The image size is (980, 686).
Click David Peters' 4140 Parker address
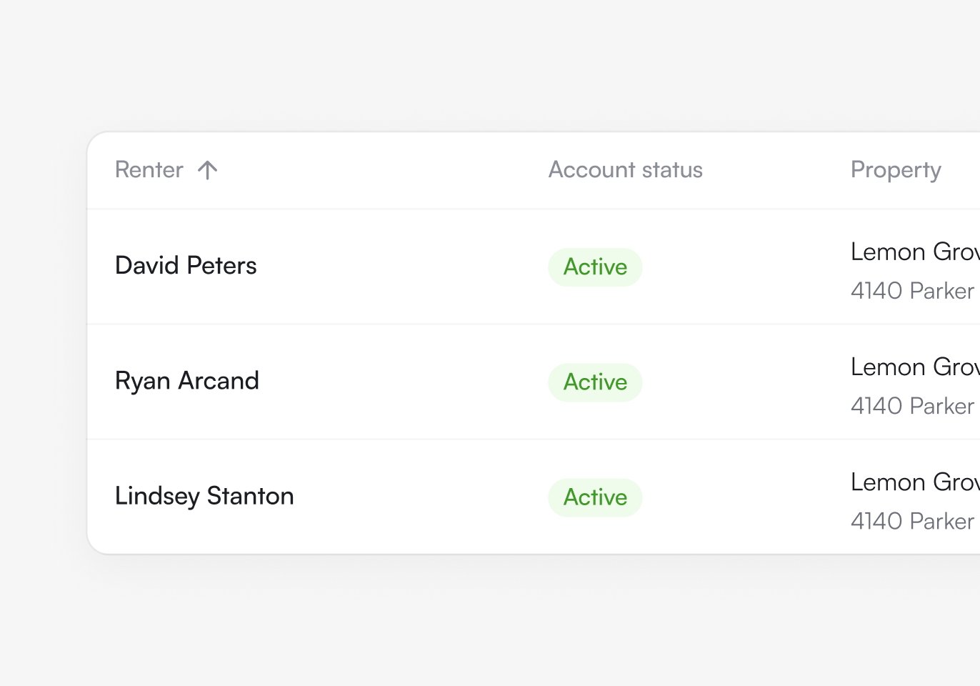click(x=912, y=291)
